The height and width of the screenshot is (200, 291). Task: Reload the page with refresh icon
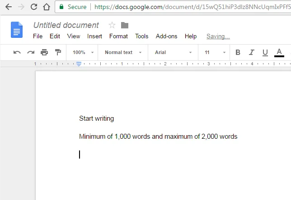point(34,7)
